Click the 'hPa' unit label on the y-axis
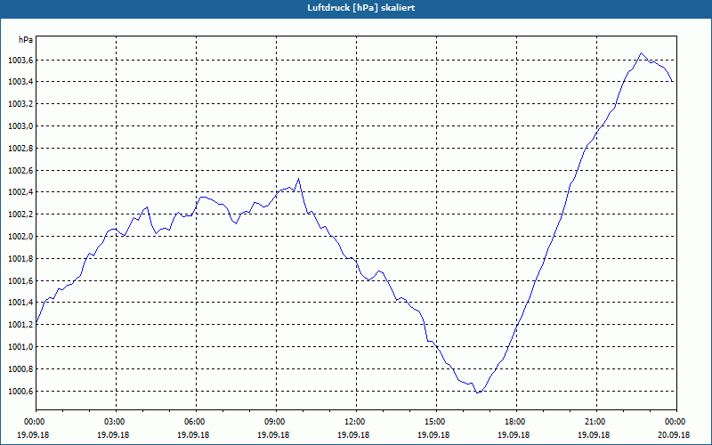Image resolution: width=712 pixels, height=445 pixels. pyautogui.click(x=26, y=40)
